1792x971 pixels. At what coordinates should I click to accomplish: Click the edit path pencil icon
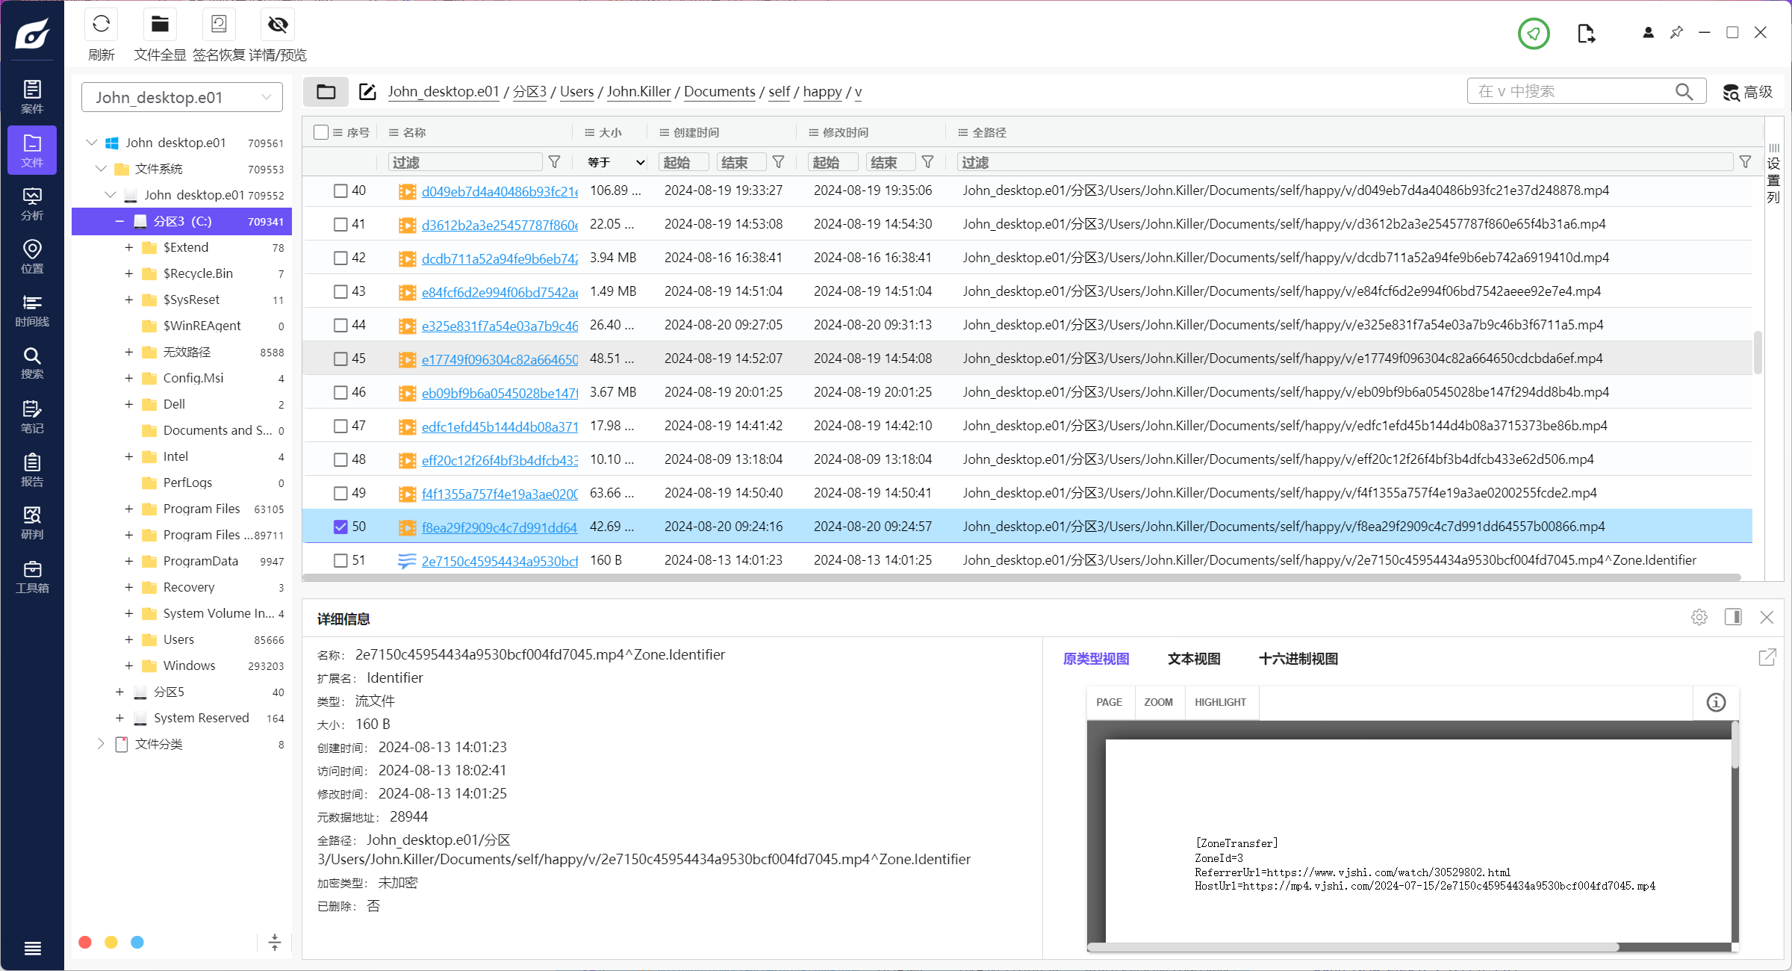pos(367,92)
